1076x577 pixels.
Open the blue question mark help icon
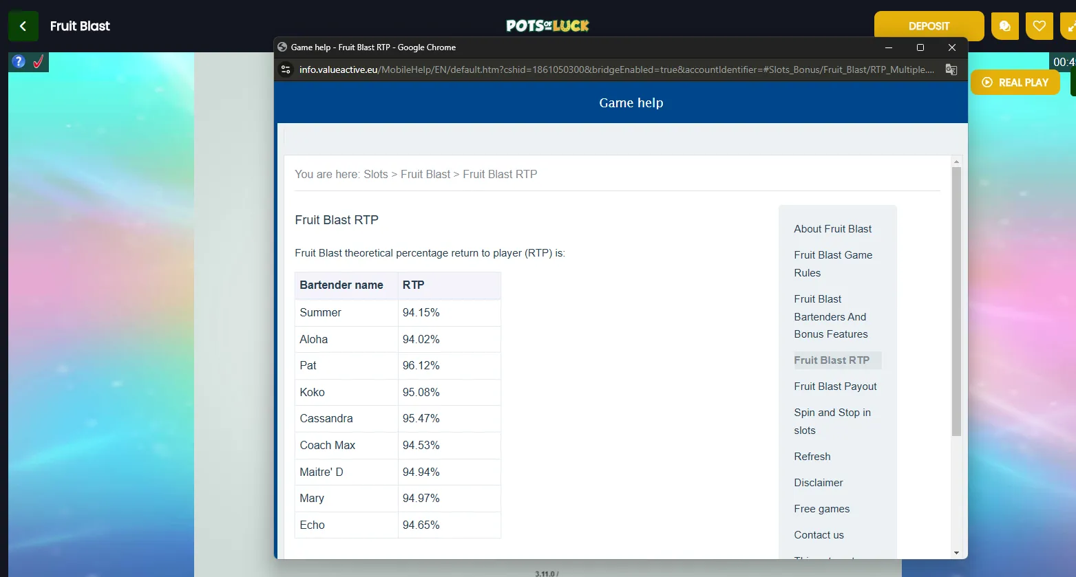point(19,61)
